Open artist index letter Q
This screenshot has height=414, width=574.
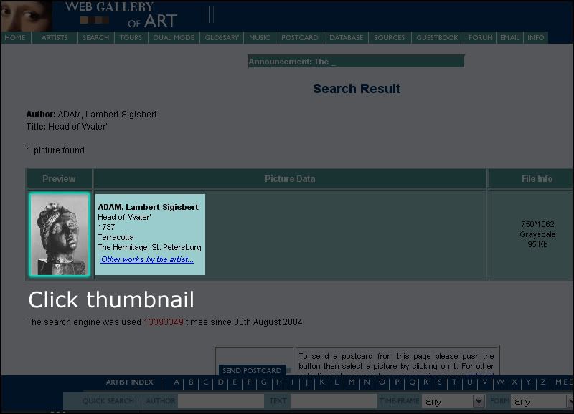(x=412, y=382)
